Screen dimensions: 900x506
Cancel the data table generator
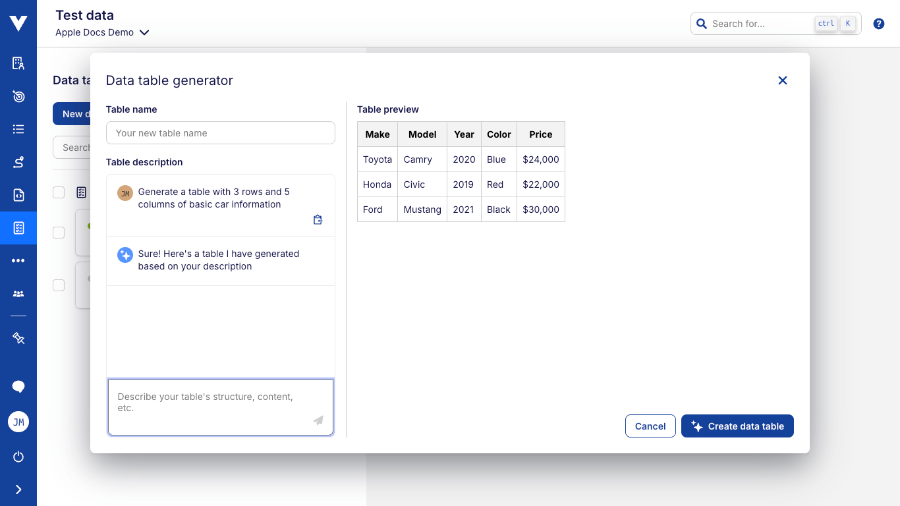pos(650,426)
